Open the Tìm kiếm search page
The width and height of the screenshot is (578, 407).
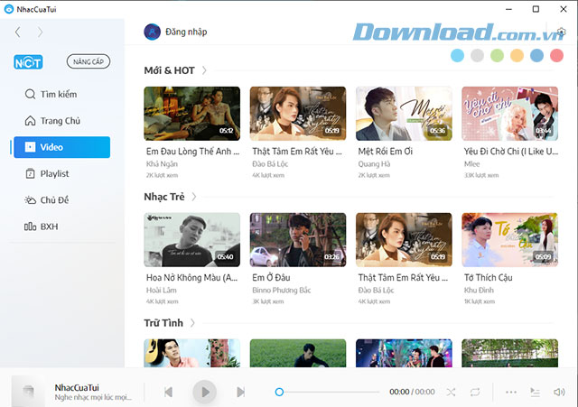point(58,94)
